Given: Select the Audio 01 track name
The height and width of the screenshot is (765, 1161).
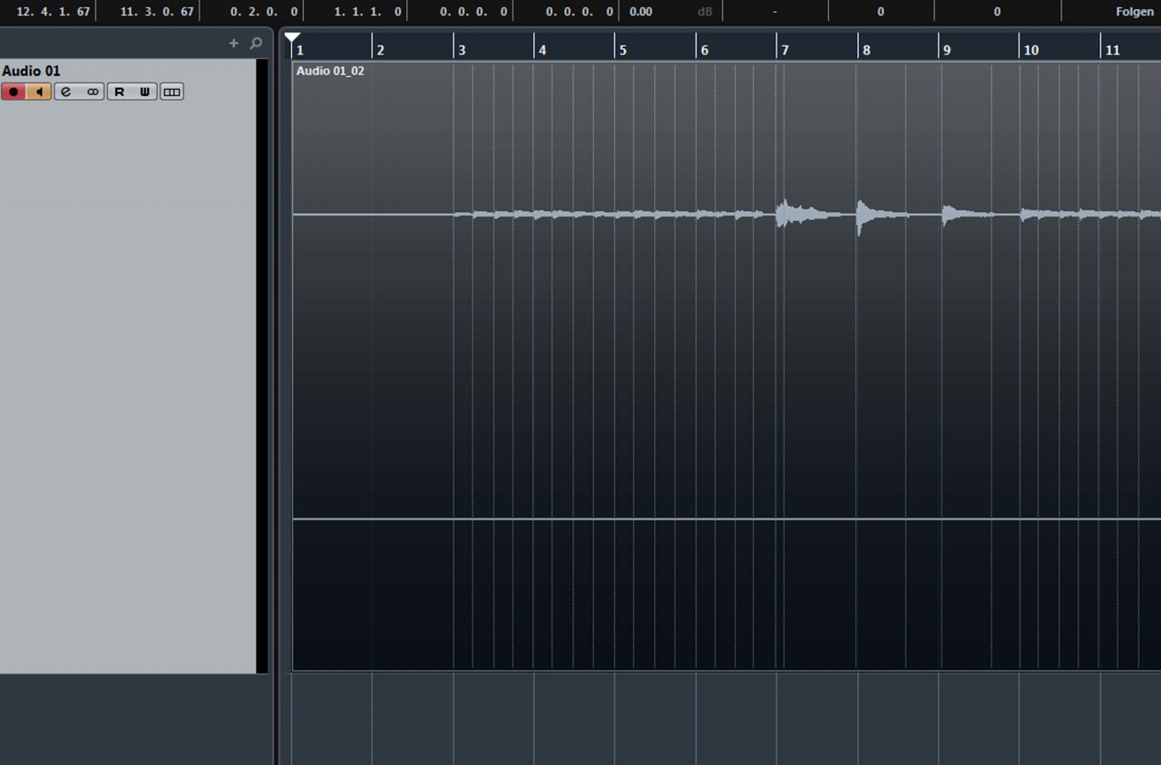Looking at the screenshot, I should (32, 71).
